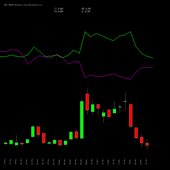Select the 01 Dec date label
The width and height of the screenshot is (170, 170).
(59, 162)
